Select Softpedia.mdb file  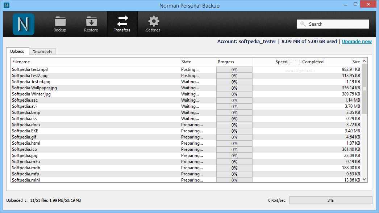tap(26, 168)
